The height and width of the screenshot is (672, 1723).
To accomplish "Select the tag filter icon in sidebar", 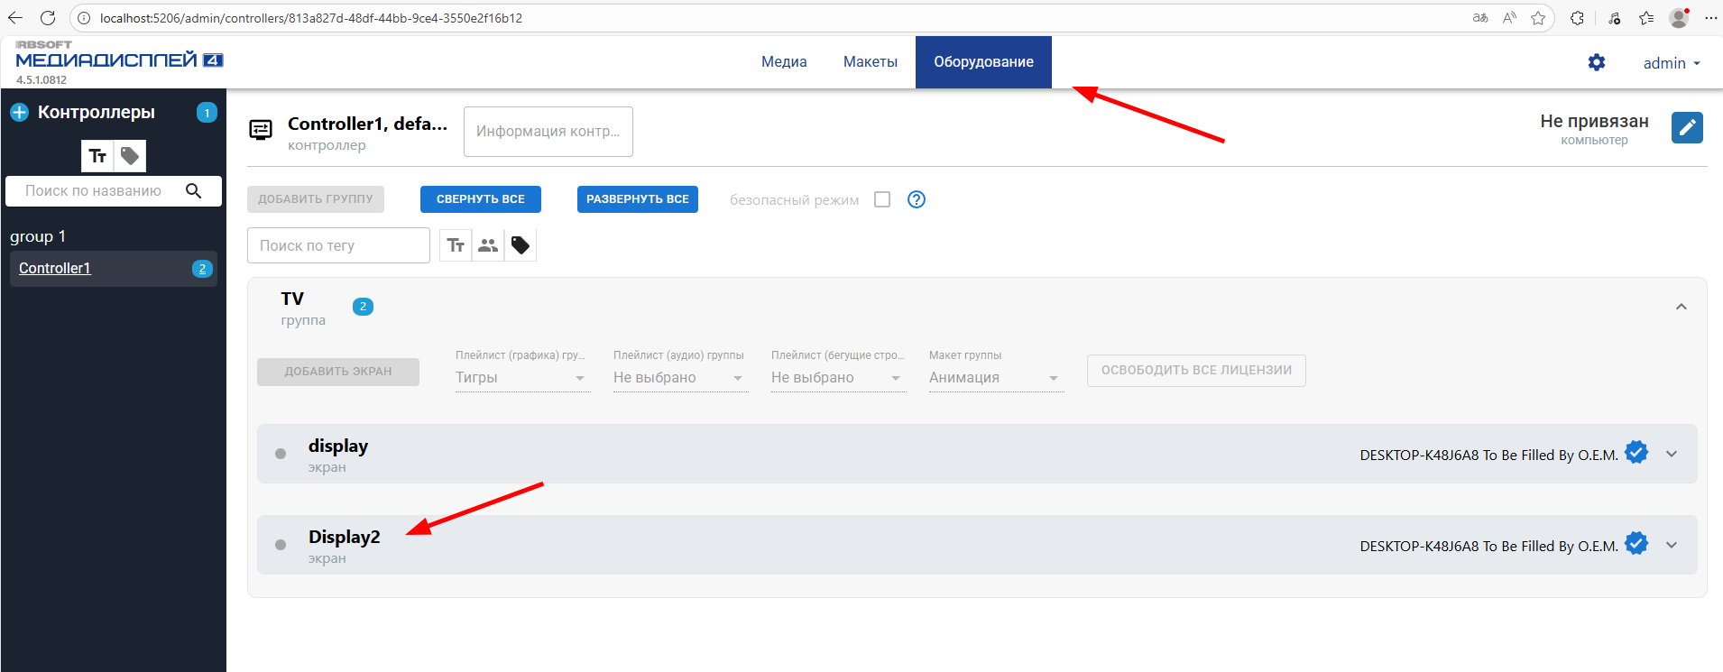I will [130, 156].
